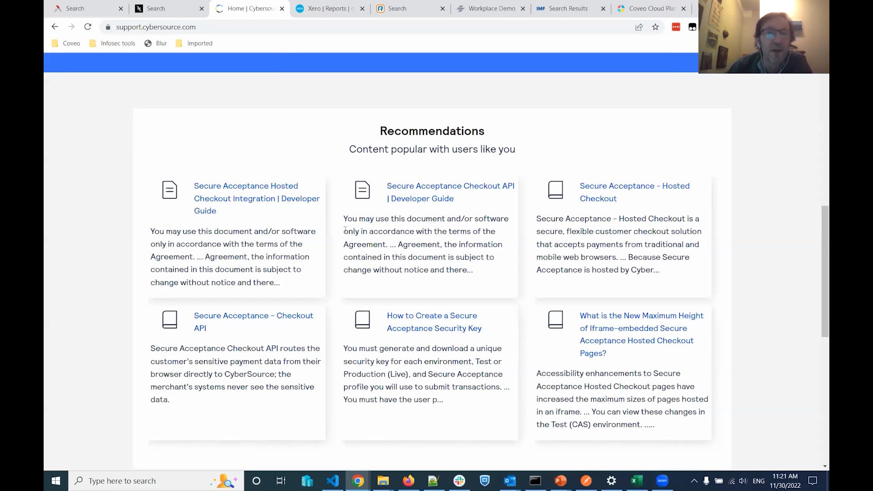Open PowerPoint from the taskbar
Image resolution: width=873 pixels, height=491 pixels.
(561, 481)
